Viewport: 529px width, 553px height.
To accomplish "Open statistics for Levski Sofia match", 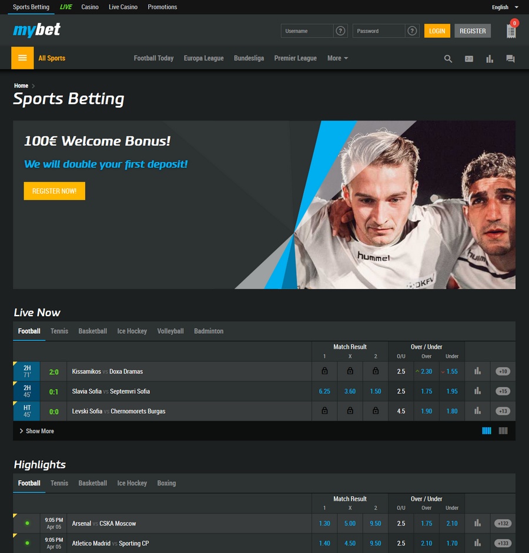I will [x=477, y=411].
